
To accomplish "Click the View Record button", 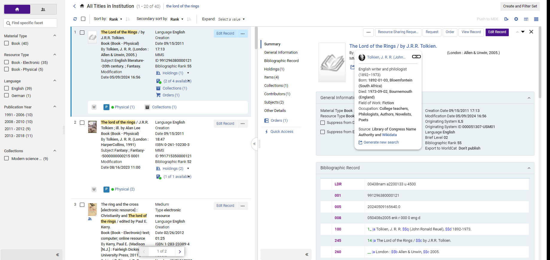I will [471, 32].
